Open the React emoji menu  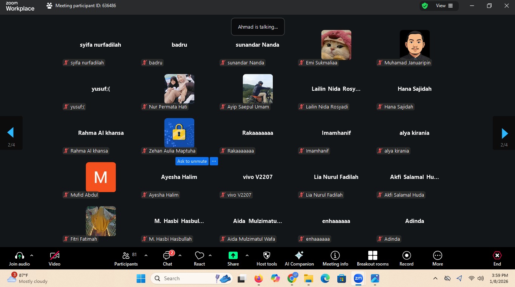(x=199, y=258)
